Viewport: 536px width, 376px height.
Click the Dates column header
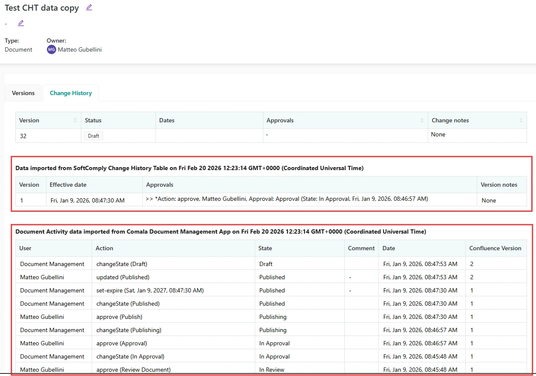167,121
